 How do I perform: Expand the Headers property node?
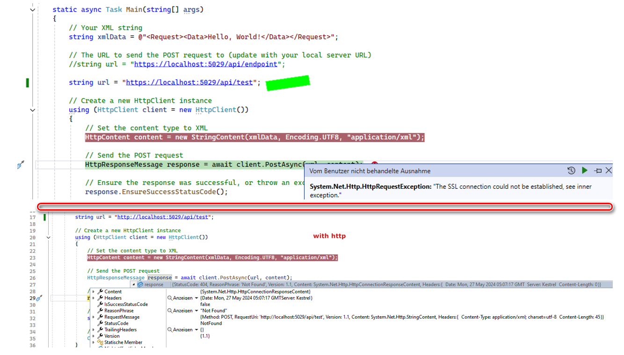(94, 298)
